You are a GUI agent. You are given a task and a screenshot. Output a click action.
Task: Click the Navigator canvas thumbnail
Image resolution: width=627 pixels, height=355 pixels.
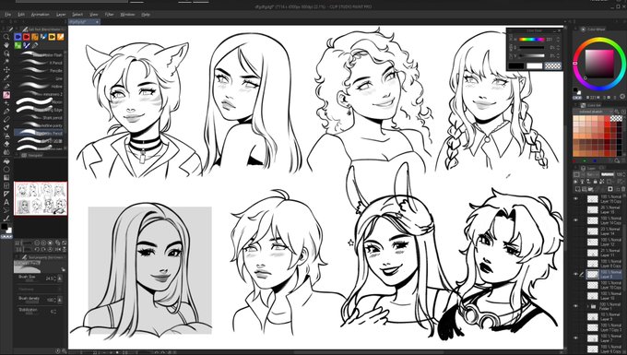click(41, 198)
